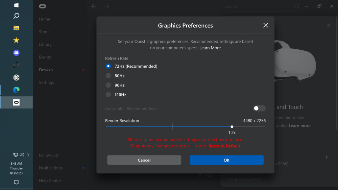The height and width of the screenshot is (190, 338).
Task: Open Follow List in the sidebar
Action: click(49, 155)
